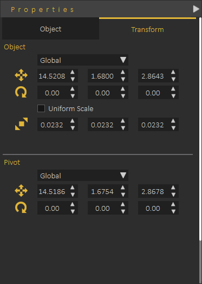202x284 pixels.
Task: Click the Object move/translate icon
Action: point(21,75)
